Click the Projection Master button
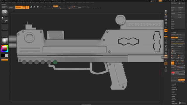The width and height of the screenshot is (187, 105). pos(5,7)
